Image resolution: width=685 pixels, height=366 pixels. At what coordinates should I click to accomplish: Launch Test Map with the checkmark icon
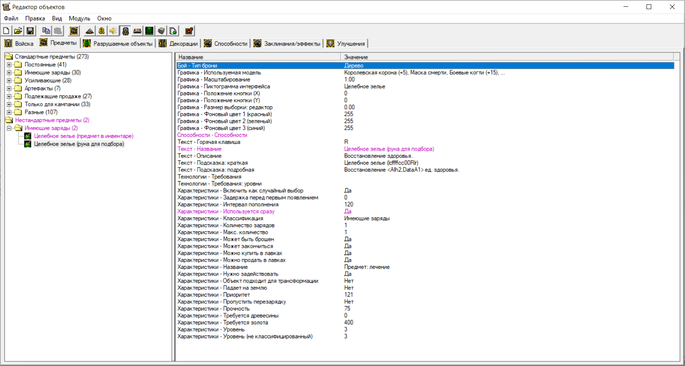click(189, 31)
